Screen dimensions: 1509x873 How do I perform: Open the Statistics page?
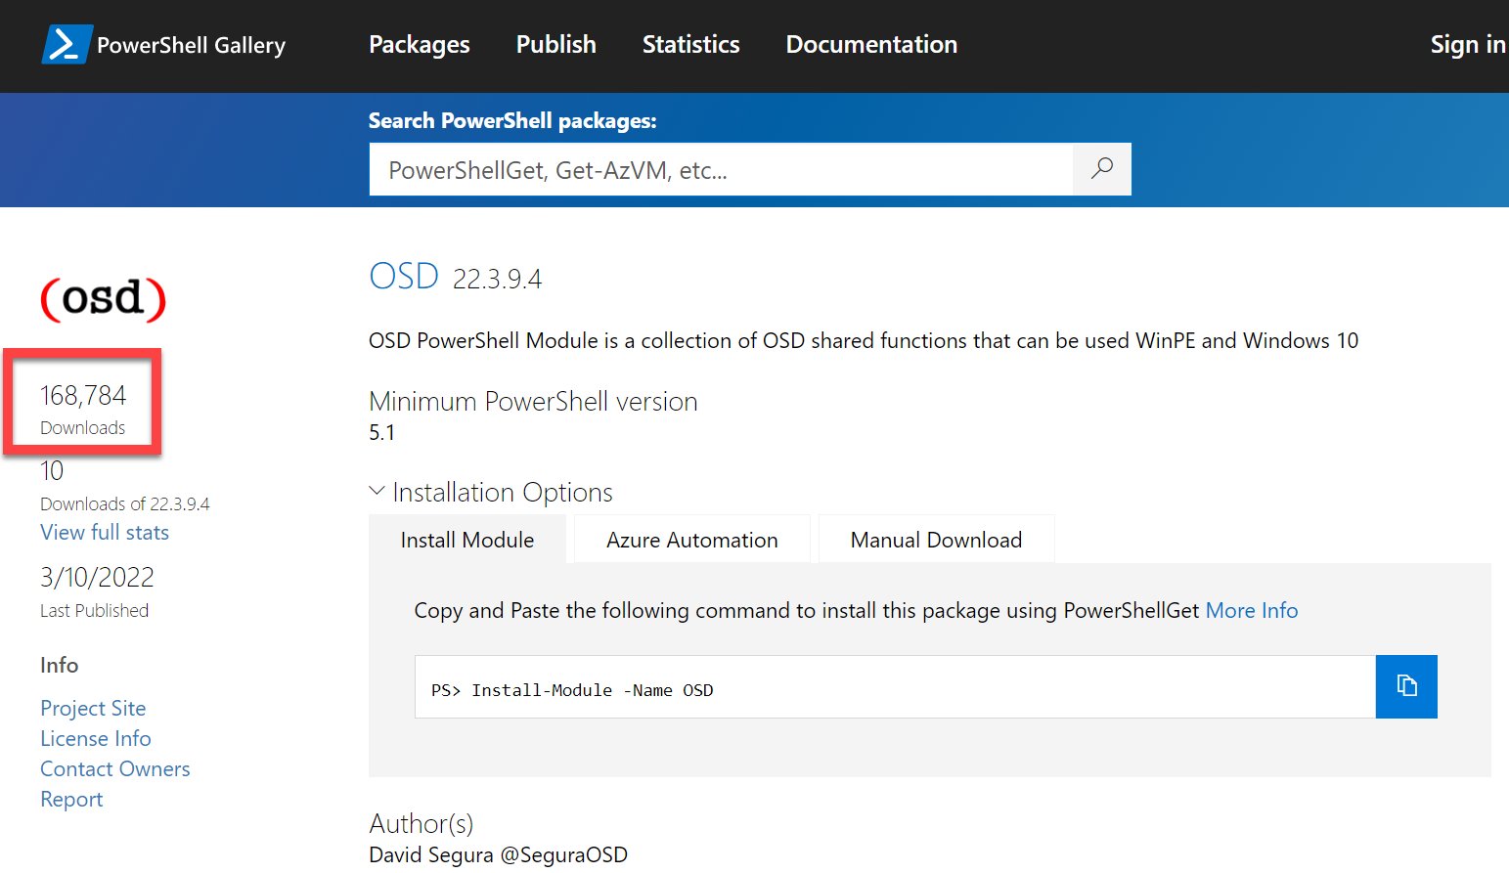[x=690, y=44]
